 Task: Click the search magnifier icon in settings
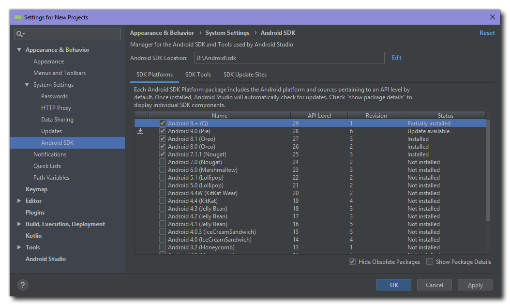(x=20, y=34)
